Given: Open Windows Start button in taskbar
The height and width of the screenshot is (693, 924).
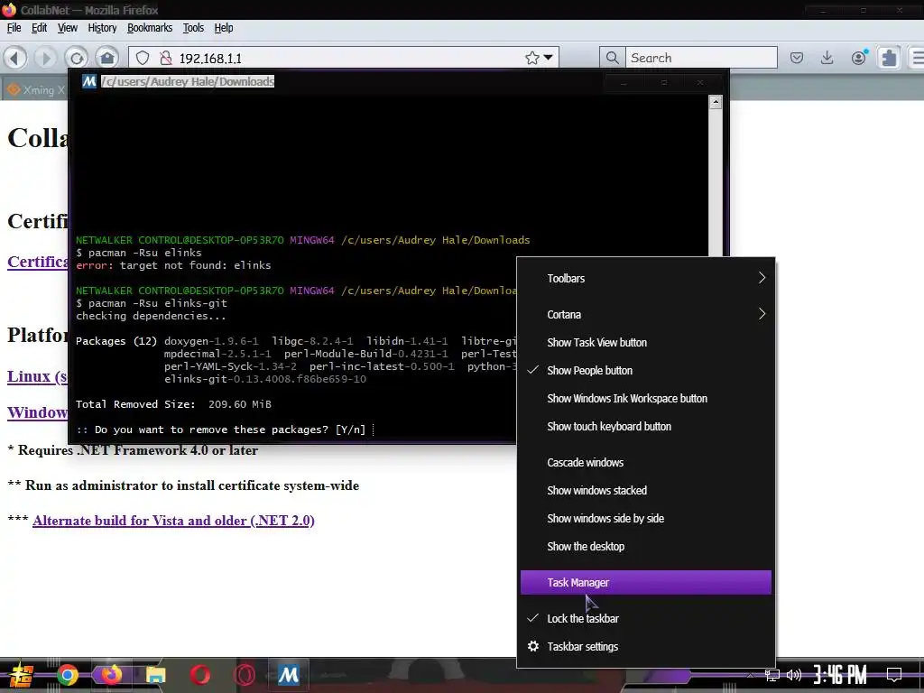Looking at the screenshot, I should (x=20, y=675).
